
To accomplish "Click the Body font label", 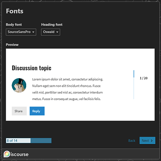I will click(x=14, y=24).
